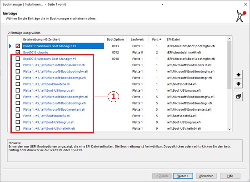The image size is (250, 182).
Task: Tick Platte 1, #5 memtest.efi checkbox
Action: pyautogui.click(x=18, y=109)
